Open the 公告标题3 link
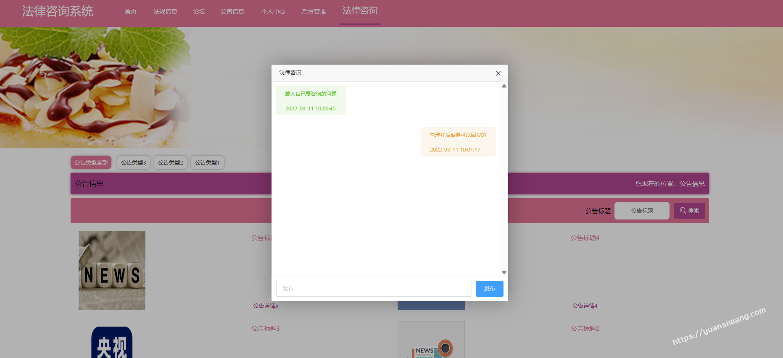The height and width of the screenshot is (358, 783). (266, 329)
